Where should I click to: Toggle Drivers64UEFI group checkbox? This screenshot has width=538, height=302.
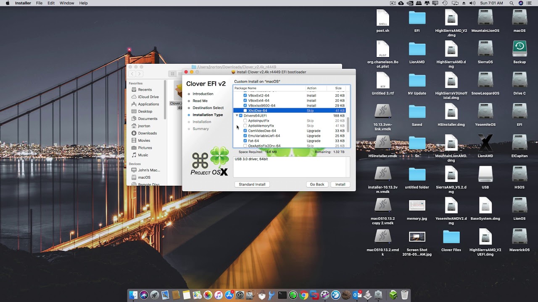(241, 116)
